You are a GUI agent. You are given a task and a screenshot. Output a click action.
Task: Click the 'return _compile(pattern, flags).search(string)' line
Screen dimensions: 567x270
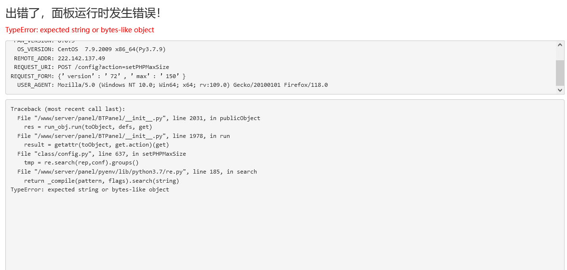pyautogui.click(x=101, y=181)
